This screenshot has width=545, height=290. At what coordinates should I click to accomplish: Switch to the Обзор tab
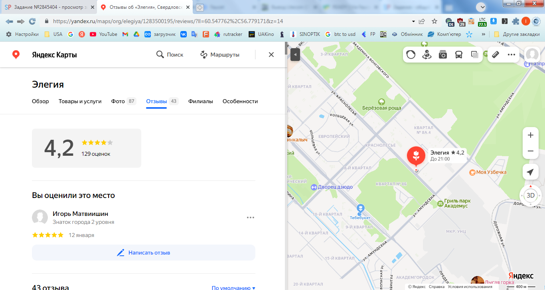click(40, 101)
